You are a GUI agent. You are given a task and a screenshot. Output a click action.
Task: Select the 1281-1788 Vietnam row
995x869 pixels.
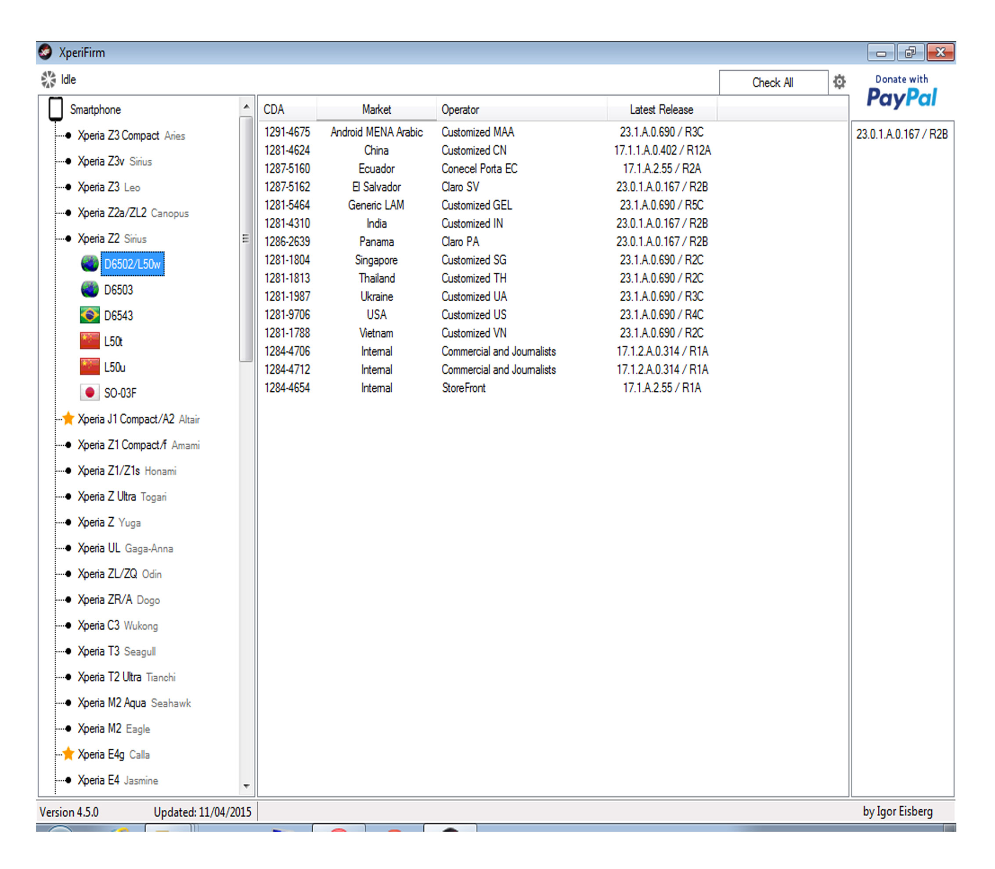pos(553,333)
